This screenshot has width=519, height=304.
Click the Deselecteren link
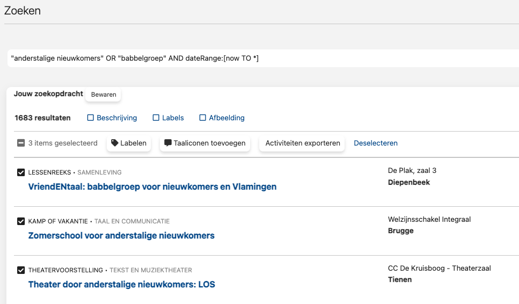pos(376,143)
